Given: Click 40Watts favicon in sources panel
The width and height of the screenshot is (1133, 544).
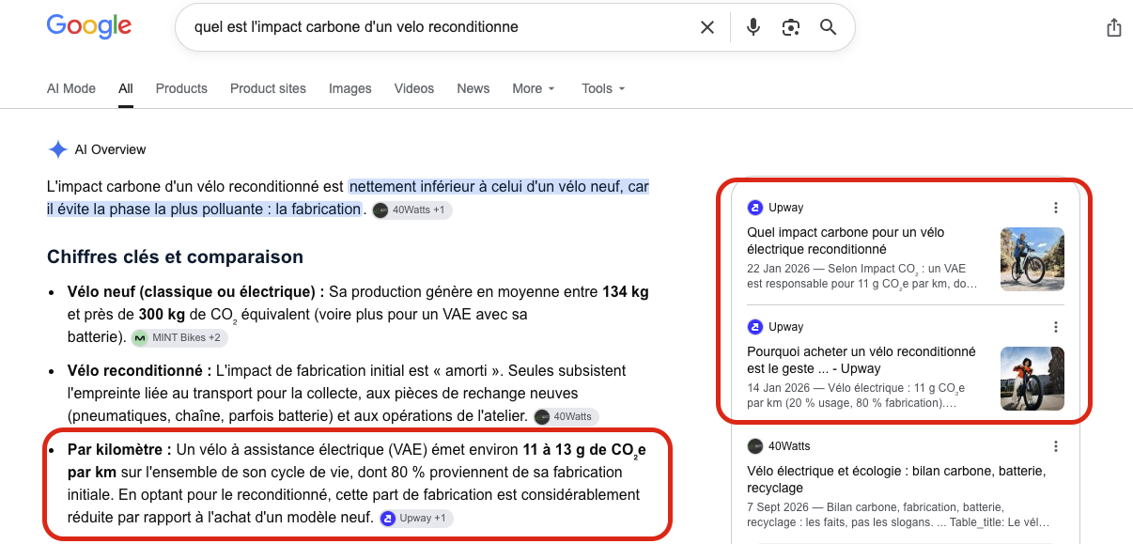Looking at the screenshot, I should click(754, 446).
